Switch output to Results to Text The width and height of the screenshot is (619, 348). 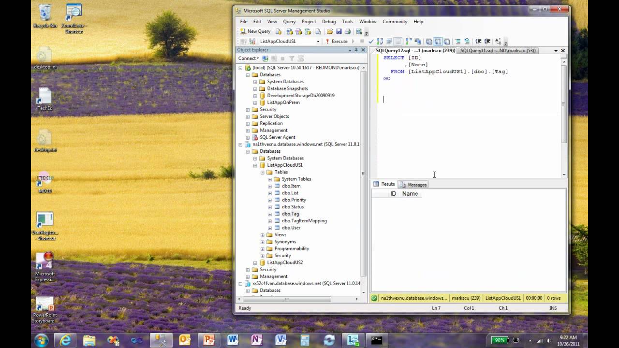click(428, 42)
